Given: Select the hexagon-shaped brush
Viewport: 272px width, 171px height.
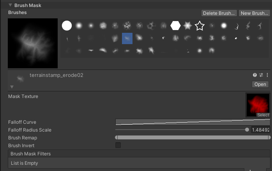Looking at the screenshot, I should click(x=175, y=26).
